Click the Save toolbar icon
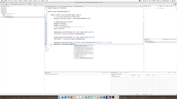 click(x=3, y=4)
